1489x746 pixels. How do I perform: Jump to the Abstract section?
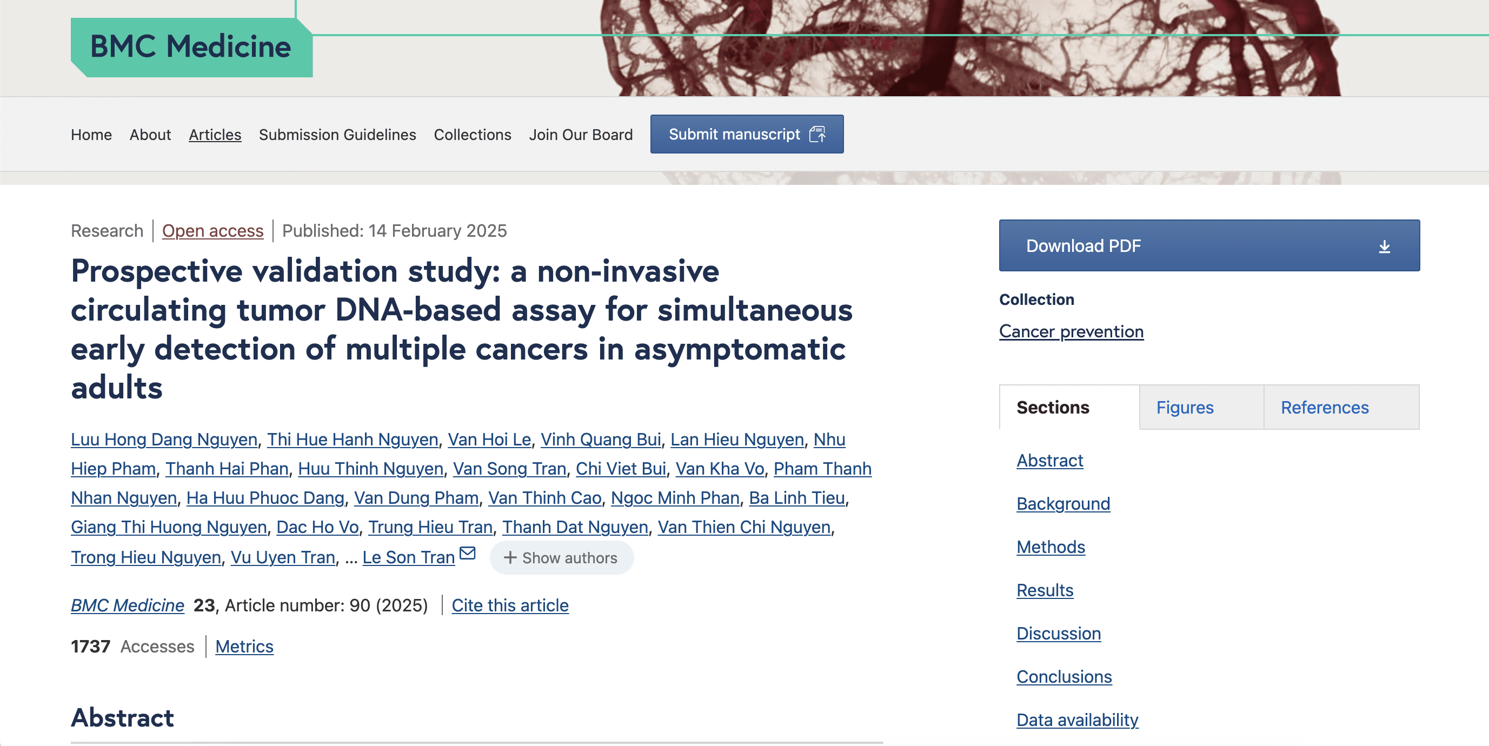pyautogui.click(x=1049, y=461)
